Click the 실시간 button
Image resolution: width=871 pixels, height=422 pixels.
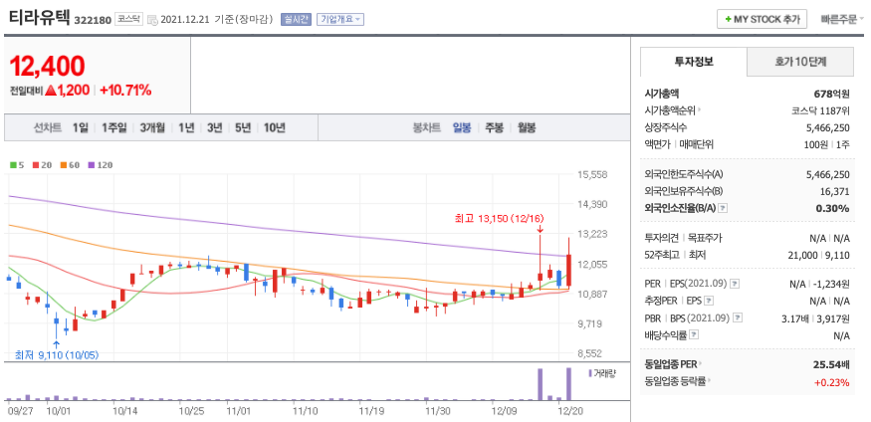pyautogui.click(x=296, y=20)
